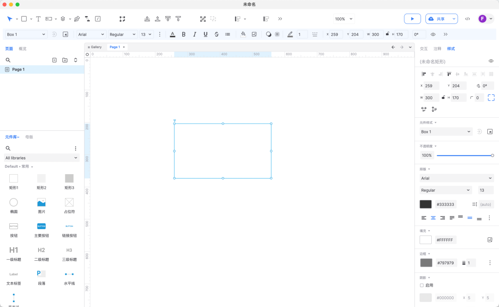Enable the shadow 启用 checkbox
Screen dimensions: 499x307
click(x=422, y=286)
